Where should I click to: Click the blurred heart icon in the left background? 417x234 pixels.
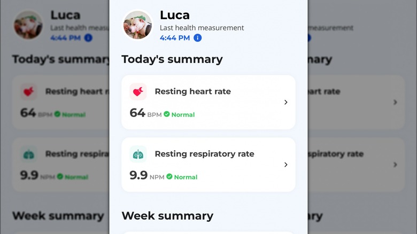(x=29, y=92)
